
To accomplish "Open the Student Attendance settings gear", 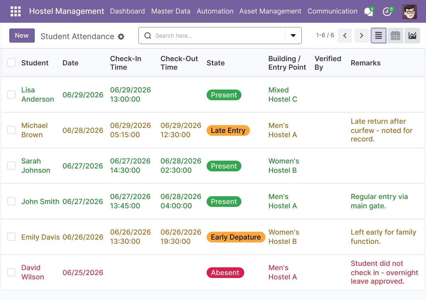I will (121, 36).
